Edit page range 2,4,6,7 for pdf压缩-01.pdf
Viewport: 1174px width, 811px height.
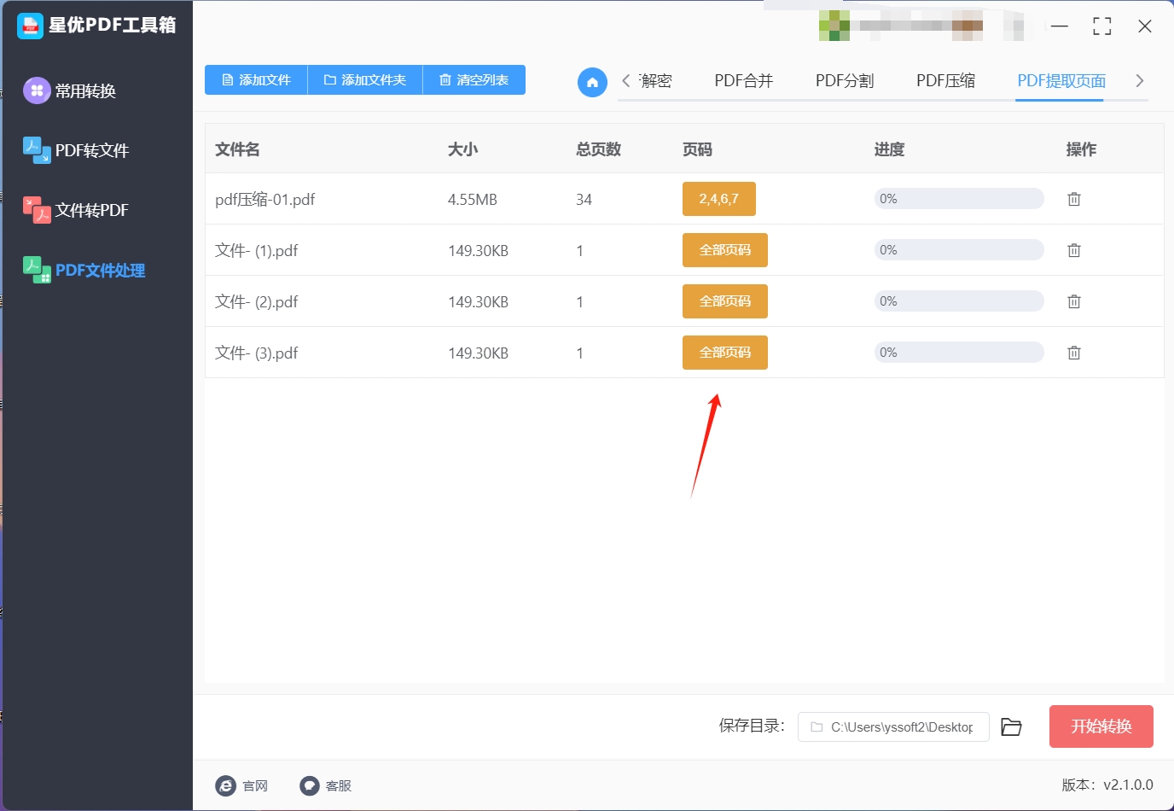point(719,199)
